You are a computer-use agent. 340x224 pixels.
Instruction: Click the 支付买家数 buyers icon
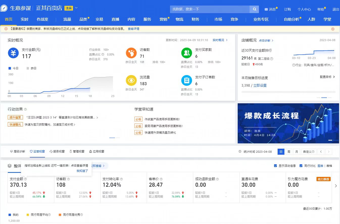pos(186,53)
